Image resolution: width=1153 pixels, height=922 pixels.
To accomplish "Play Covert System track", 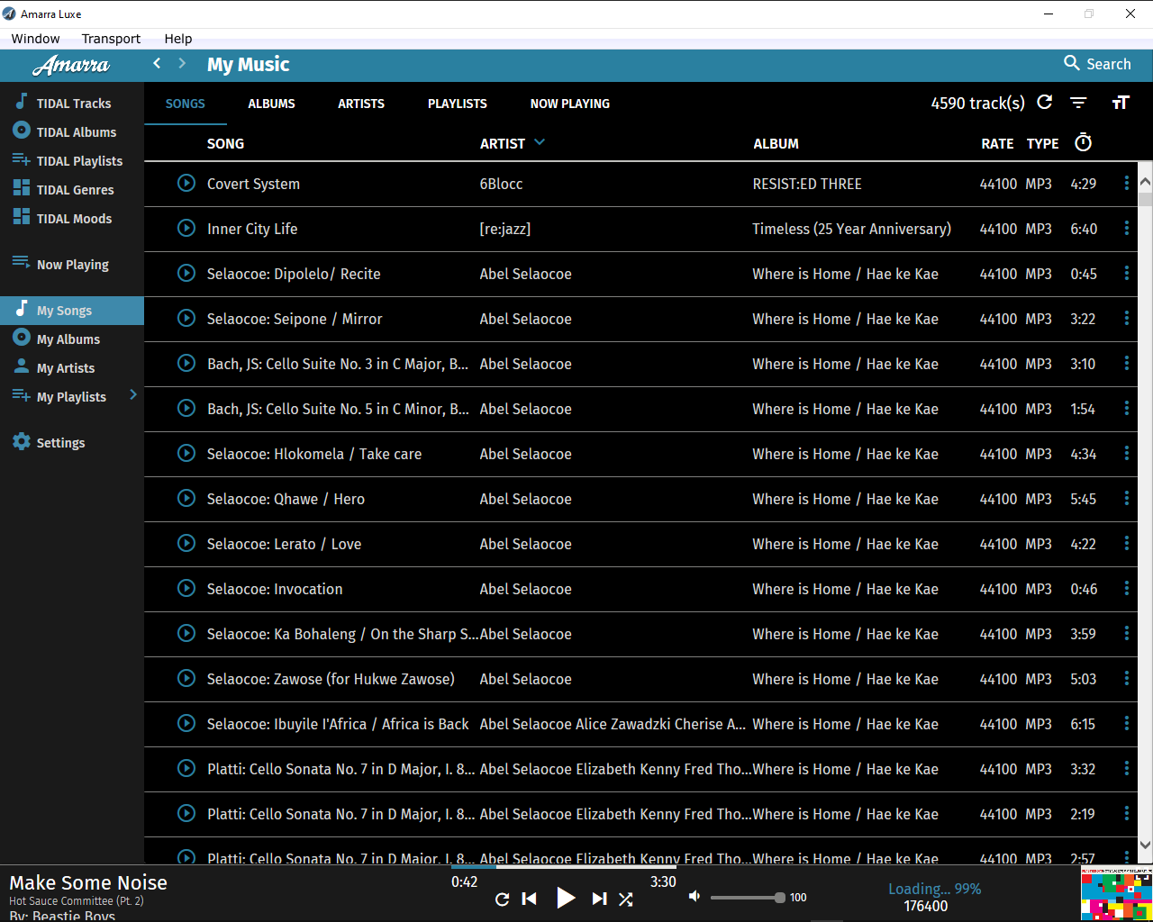I will tap(186, 183).
